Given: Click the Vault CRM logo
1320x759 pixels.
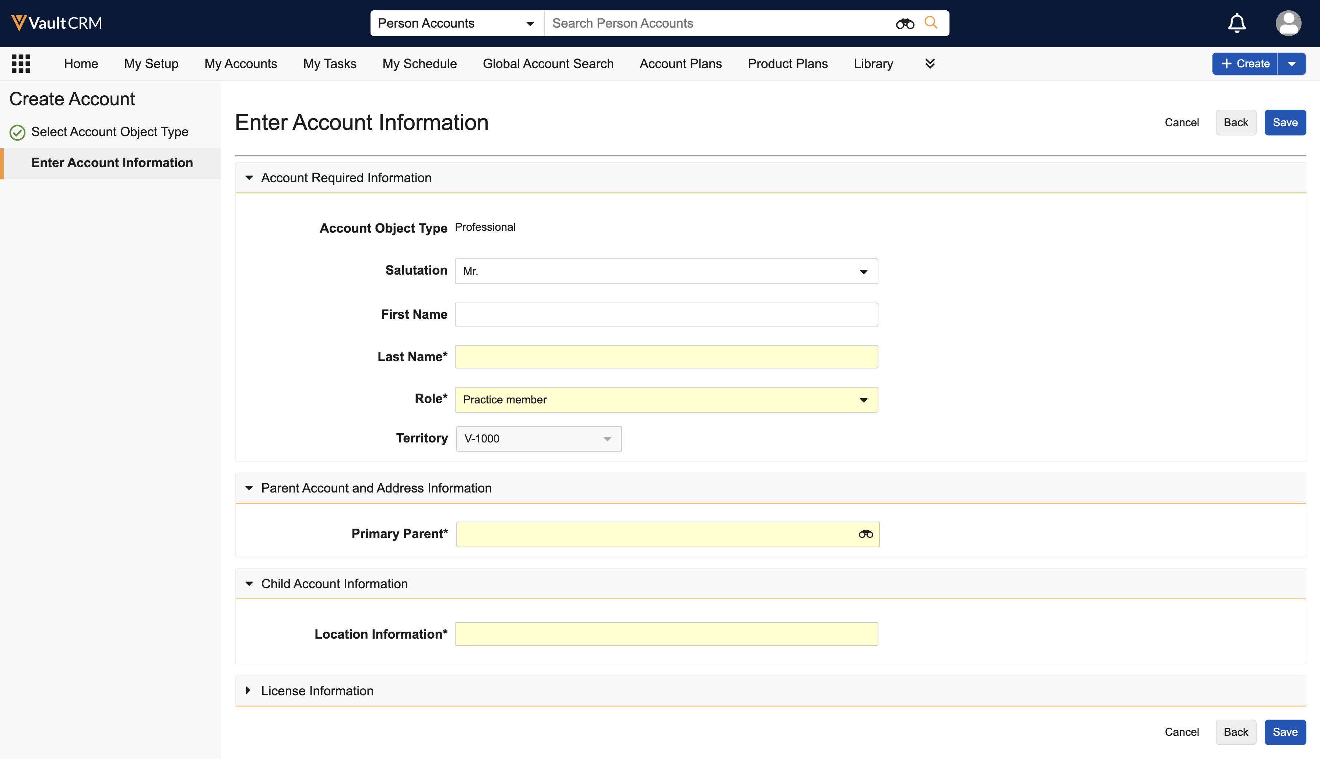Looking at the screenshot, I should point(56,23).
